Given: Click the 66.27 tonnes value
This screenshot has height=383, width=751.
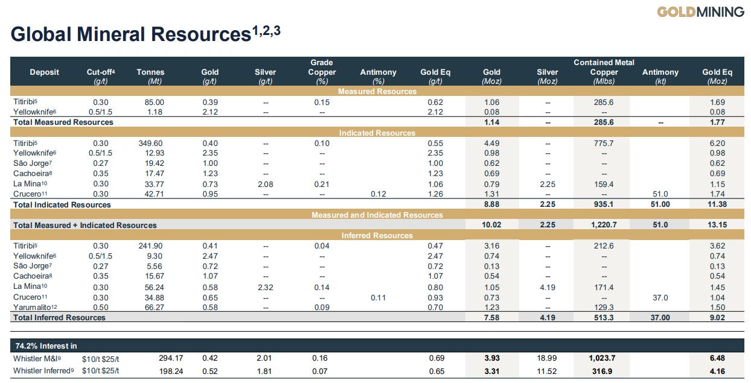Looking at the screenshot, I should (x=154, y=308).
